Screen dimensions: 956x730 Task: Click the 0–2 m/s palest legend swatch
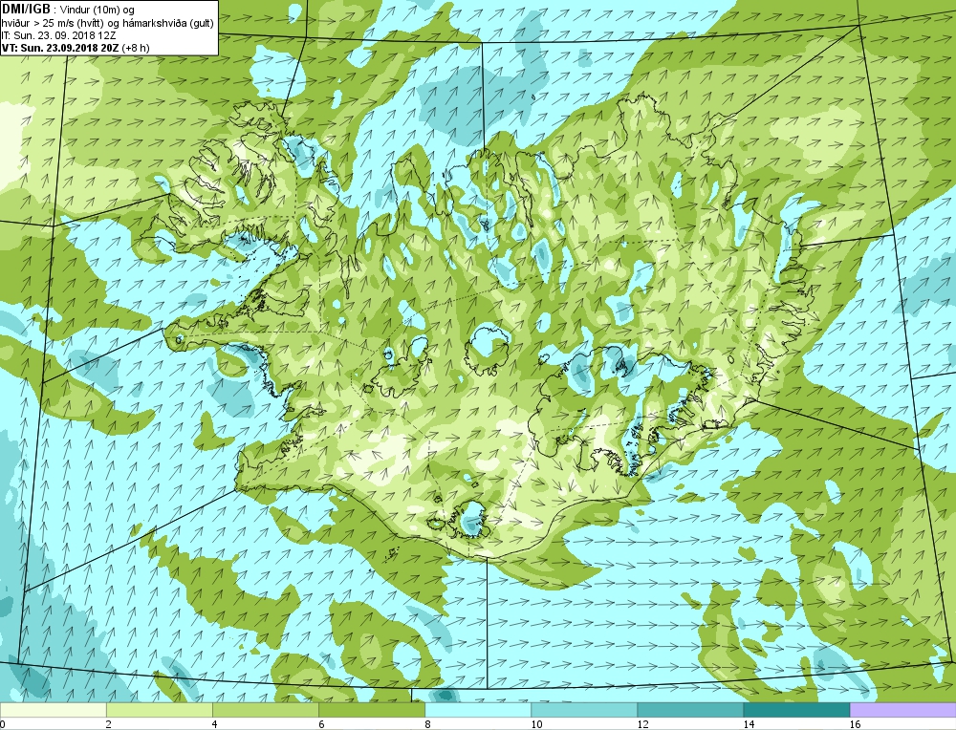(53, 710)
